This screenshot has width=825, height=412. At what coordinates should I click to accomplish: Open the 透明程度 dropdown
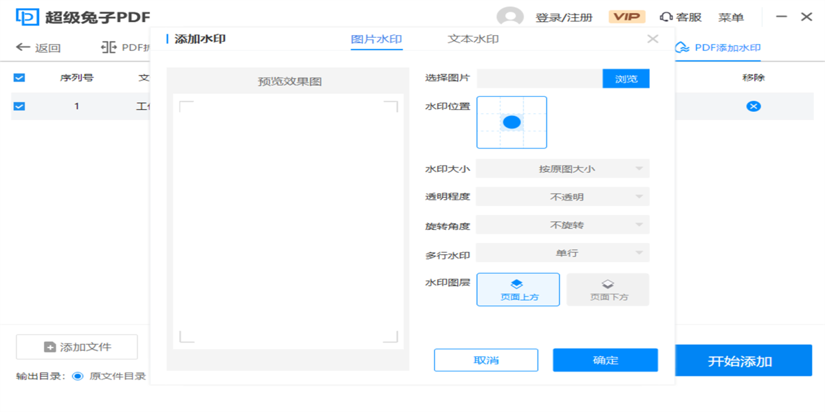[x=562, y=197]
